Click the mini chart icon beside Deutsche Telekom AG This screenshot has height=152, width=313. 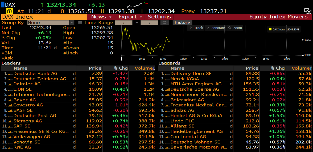click(x=10, y=79)
